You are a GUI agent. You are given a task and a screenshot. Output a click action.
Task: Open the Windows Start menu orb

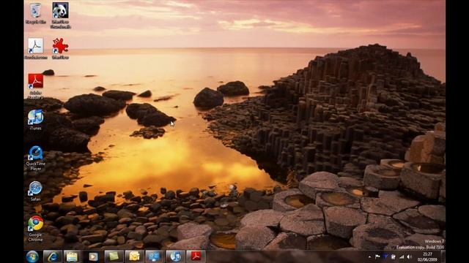click(x=32, y=256)
